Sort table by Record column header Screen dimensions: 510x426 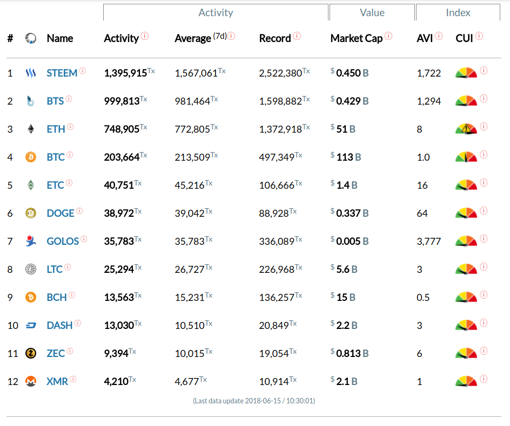[x=275, y=38]
